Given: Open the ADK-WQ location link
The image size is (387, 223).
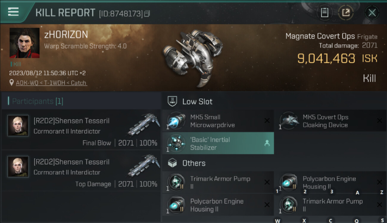Looking at the screenshot, I should click(x=51, y=83).
